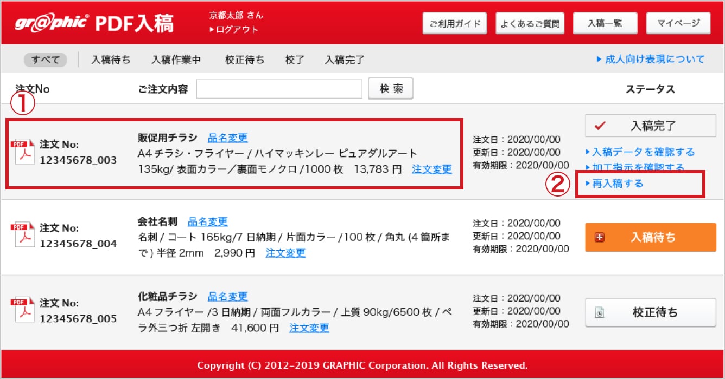The image size is (725, 379).
Task: Click the 再入稿する resubmit link
Action: tap(618, 184)
